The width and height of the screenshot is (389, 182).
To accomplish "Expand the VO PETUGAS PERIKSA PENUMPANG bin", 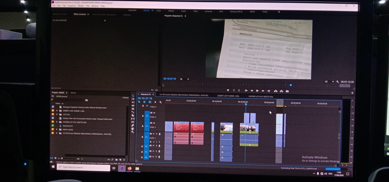I will (57, 133).
